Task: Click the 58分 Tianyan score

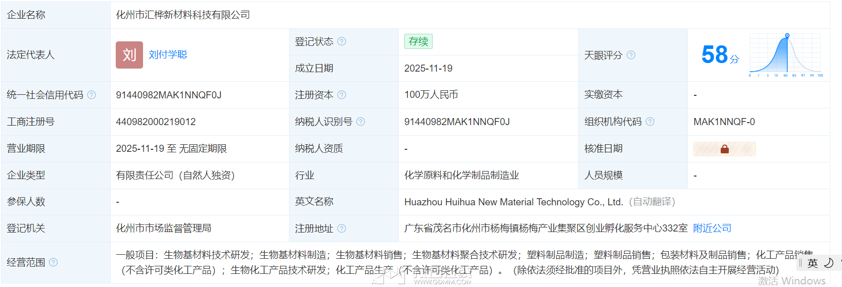Action: (720, 55)
